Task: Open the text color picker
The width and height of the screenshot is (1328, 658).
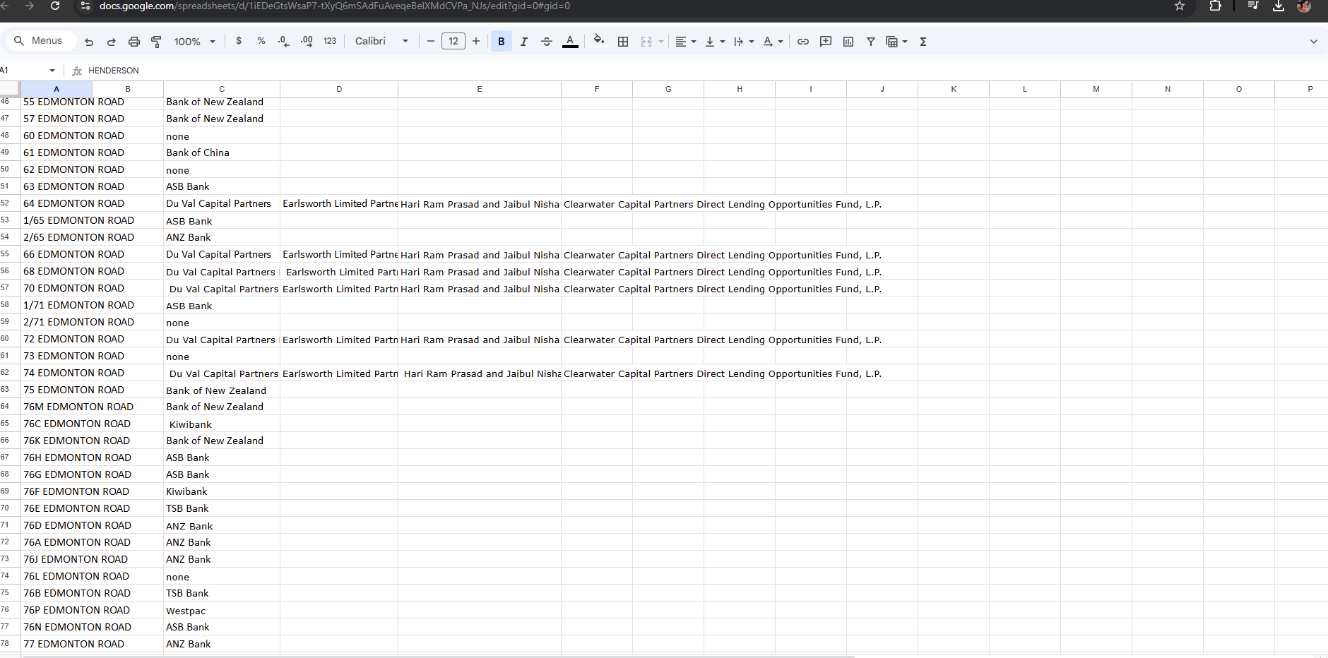Action: [570, 42]
